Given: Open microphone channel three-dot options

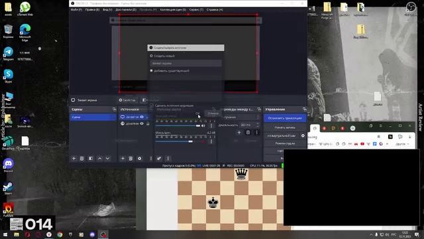Looking at the screenshot, I should [211, 141].
